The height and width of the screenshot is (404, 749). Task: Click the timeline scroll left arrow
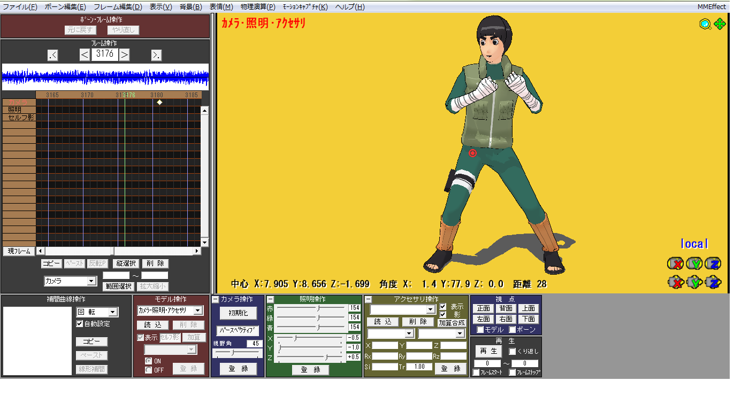(40, 251)
